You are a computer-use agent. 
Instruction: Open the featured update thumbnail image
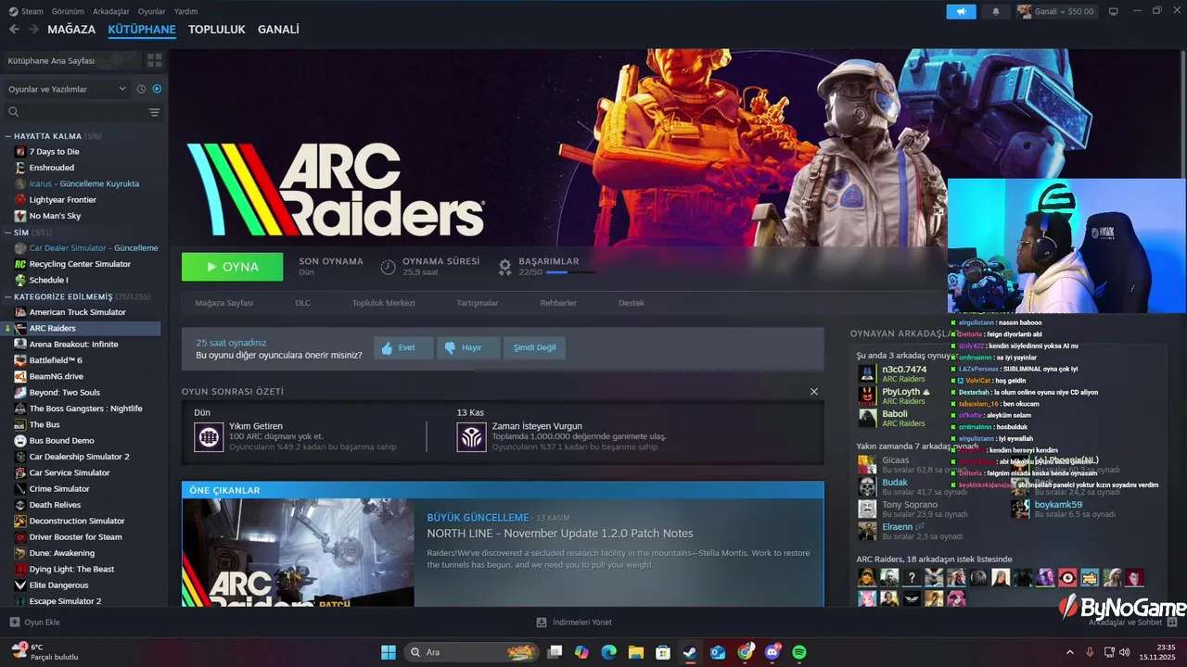[299, 552]
